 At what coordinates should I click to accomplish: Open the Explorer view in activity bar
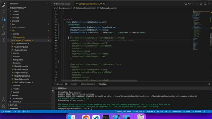click(x=4, y=5)
